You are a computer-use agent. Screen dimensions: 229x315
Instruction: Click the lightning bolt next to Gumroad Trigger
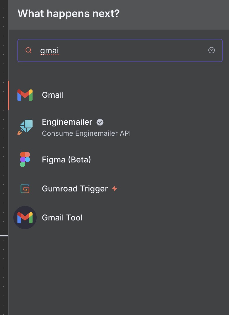point(115,189)
